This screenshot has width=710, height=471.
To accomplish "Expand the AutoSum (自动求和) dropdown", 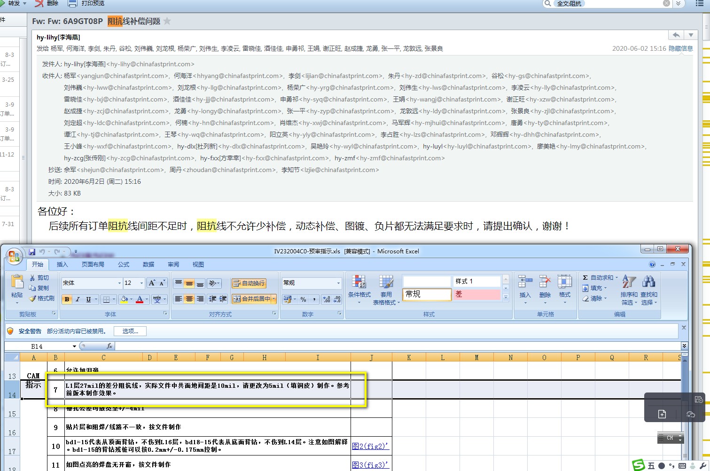I will 616,278.
